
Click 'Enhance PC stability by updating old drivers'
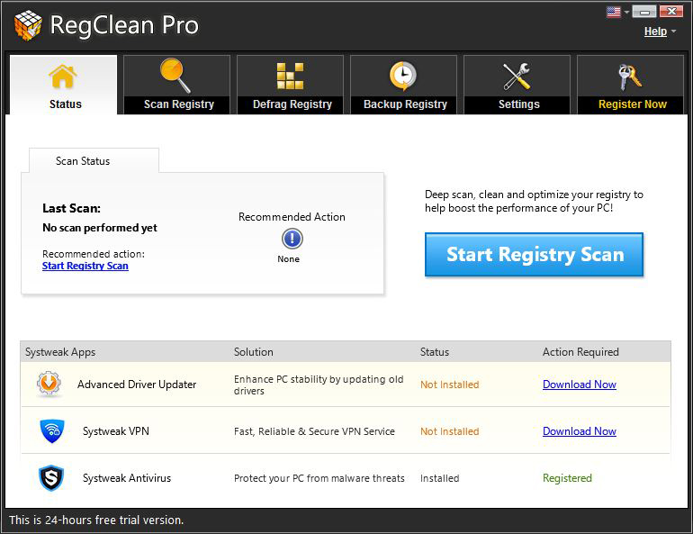pyautogui.click(x=319, y=385)
